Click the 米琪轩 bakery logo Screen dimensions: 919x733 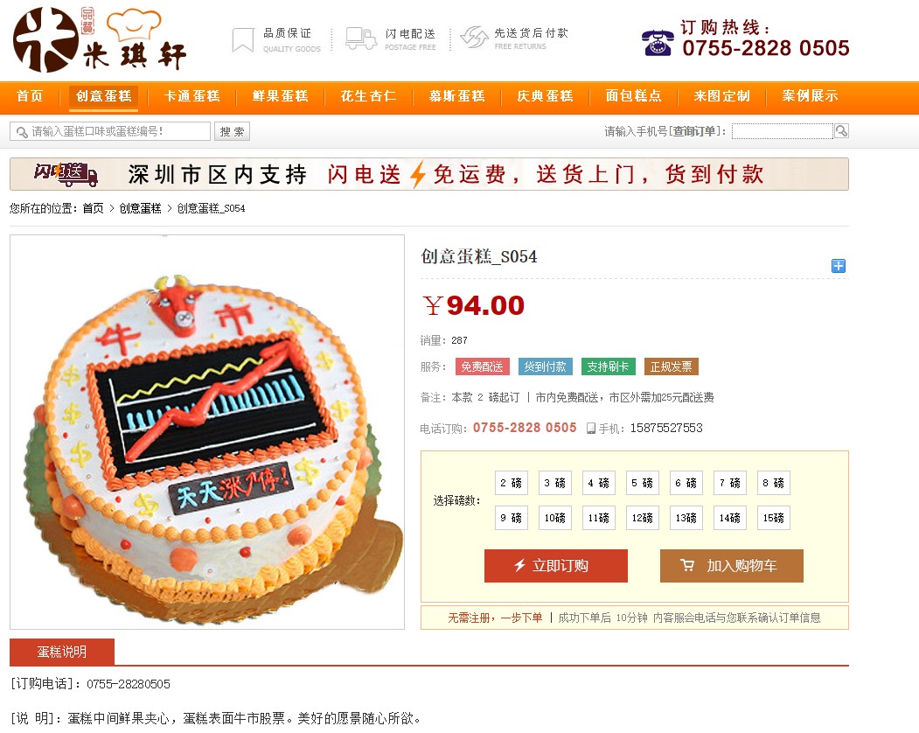[x=100, y=39]
